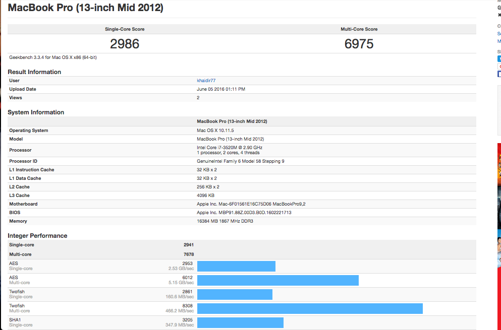501x330 pixels.
Task: Click the Intel Core i7-3520M @ 2.90 GHz text
Action: point(230,148)
